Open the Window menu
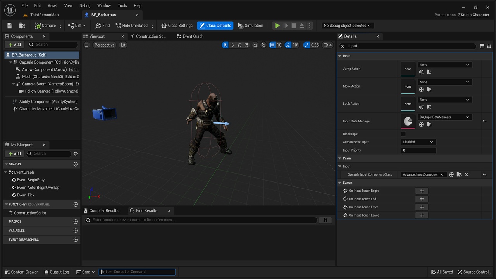Viewport: 496px width, 279px height. coord(104,6)
